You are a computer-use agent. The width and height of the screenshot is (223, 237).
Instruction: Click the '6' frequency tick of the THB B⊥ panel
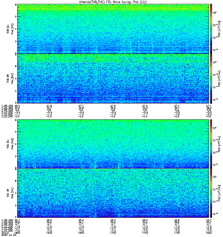point(16,17)
